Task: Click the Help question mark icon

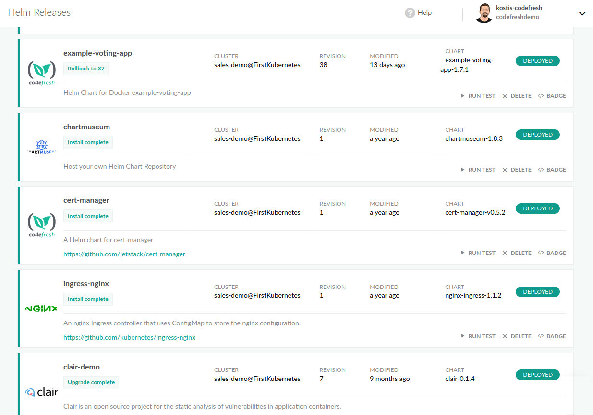Action: tap(410, 13)
